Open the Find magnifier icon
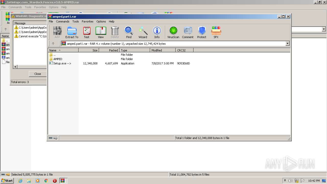327x184 pixels. click(129, 32)
